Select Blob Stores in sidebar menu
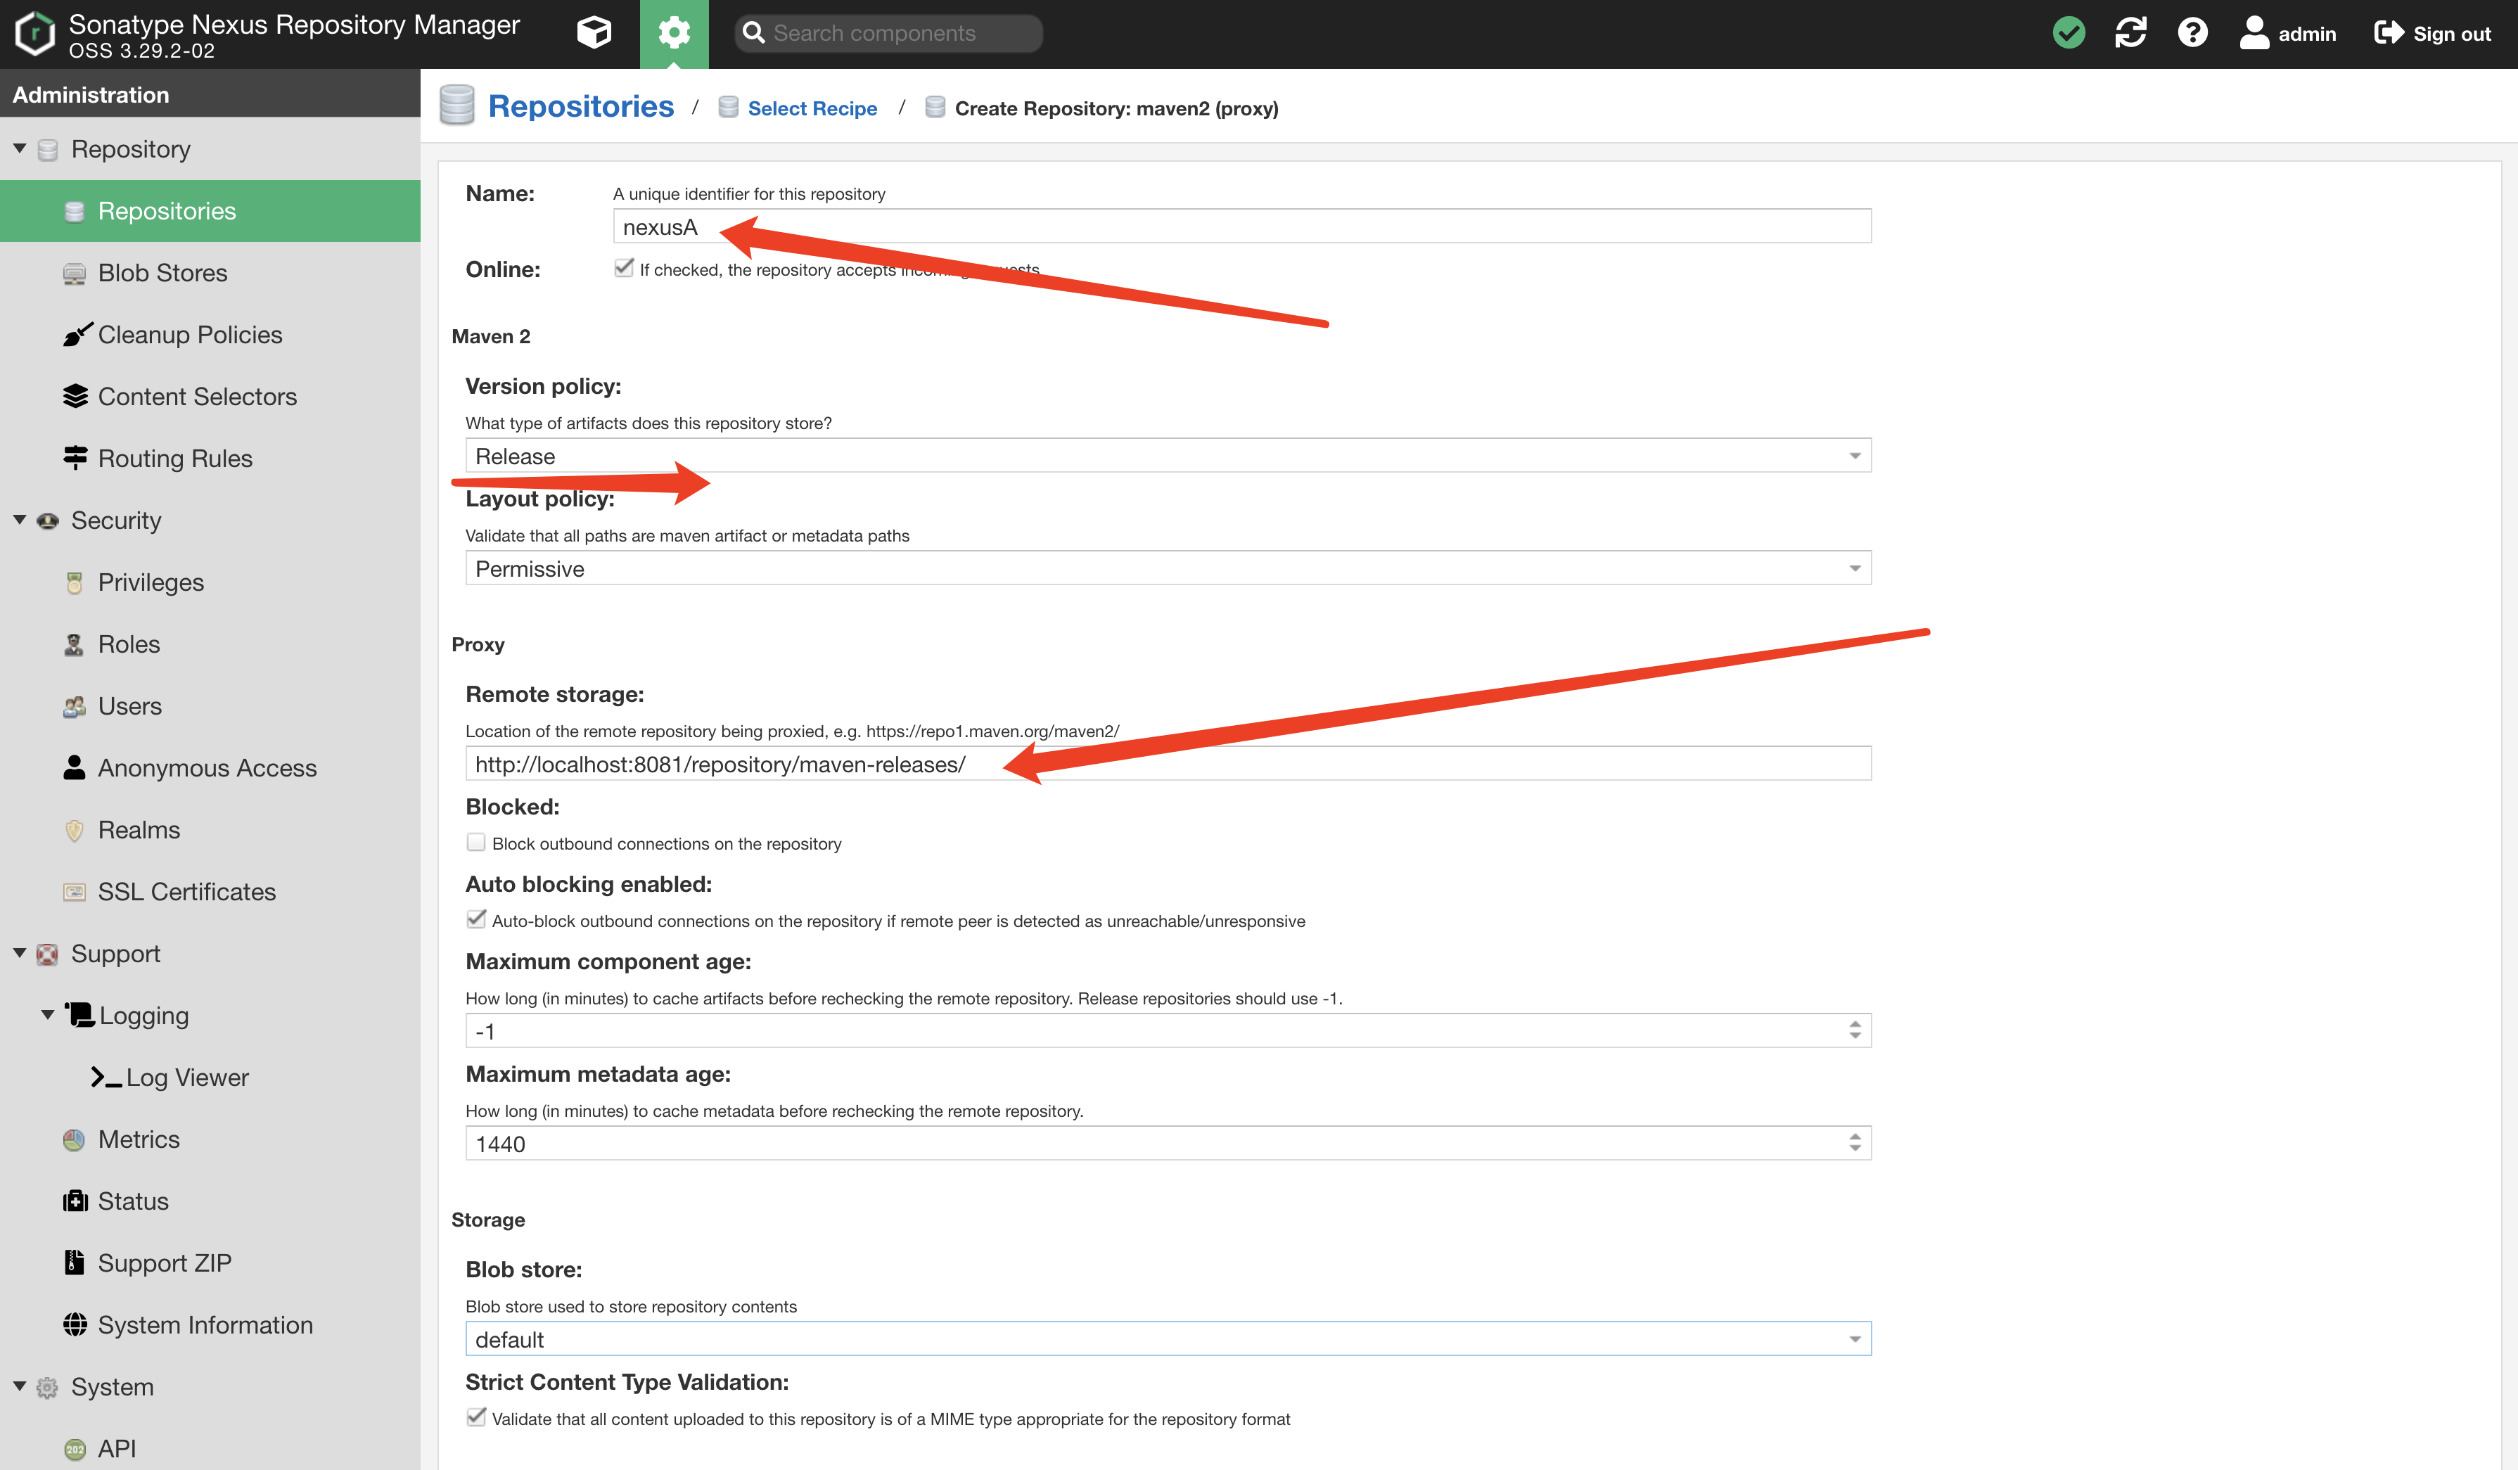Image resolution: width=2518 pixels, height=1470 pixels. coord(162,273)
